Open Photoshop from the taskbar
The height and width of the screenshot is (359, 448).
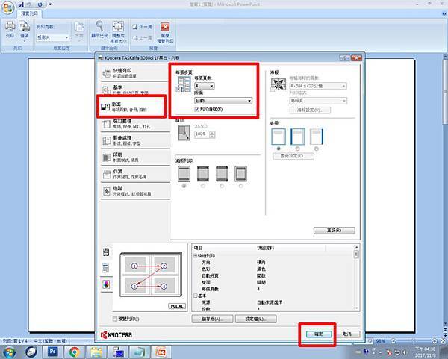(x=53, y=352)
